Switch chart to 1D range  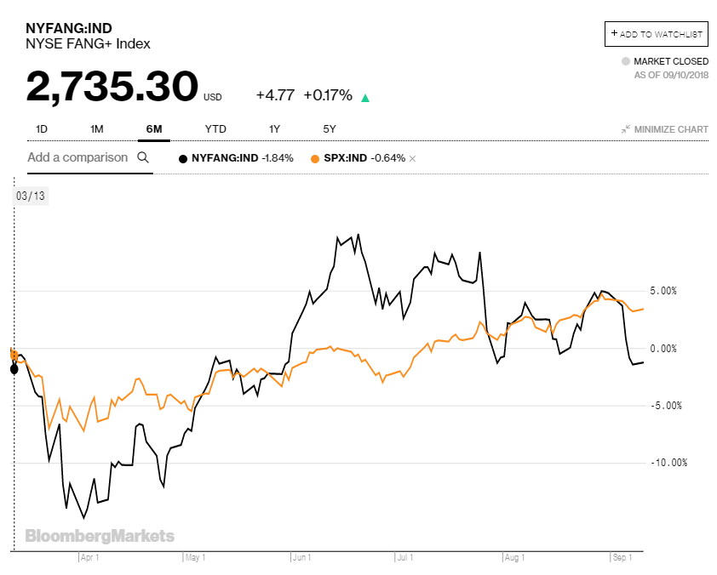click(42, 129)
